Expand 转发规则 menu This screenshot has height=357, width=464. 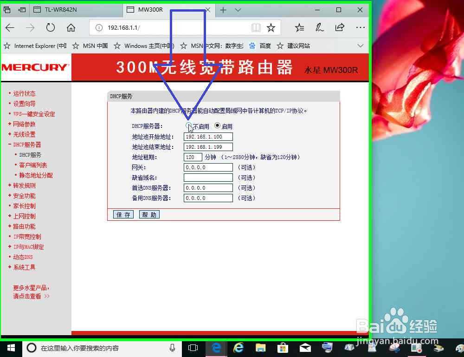pyautogui.click(x=24, y=185)
